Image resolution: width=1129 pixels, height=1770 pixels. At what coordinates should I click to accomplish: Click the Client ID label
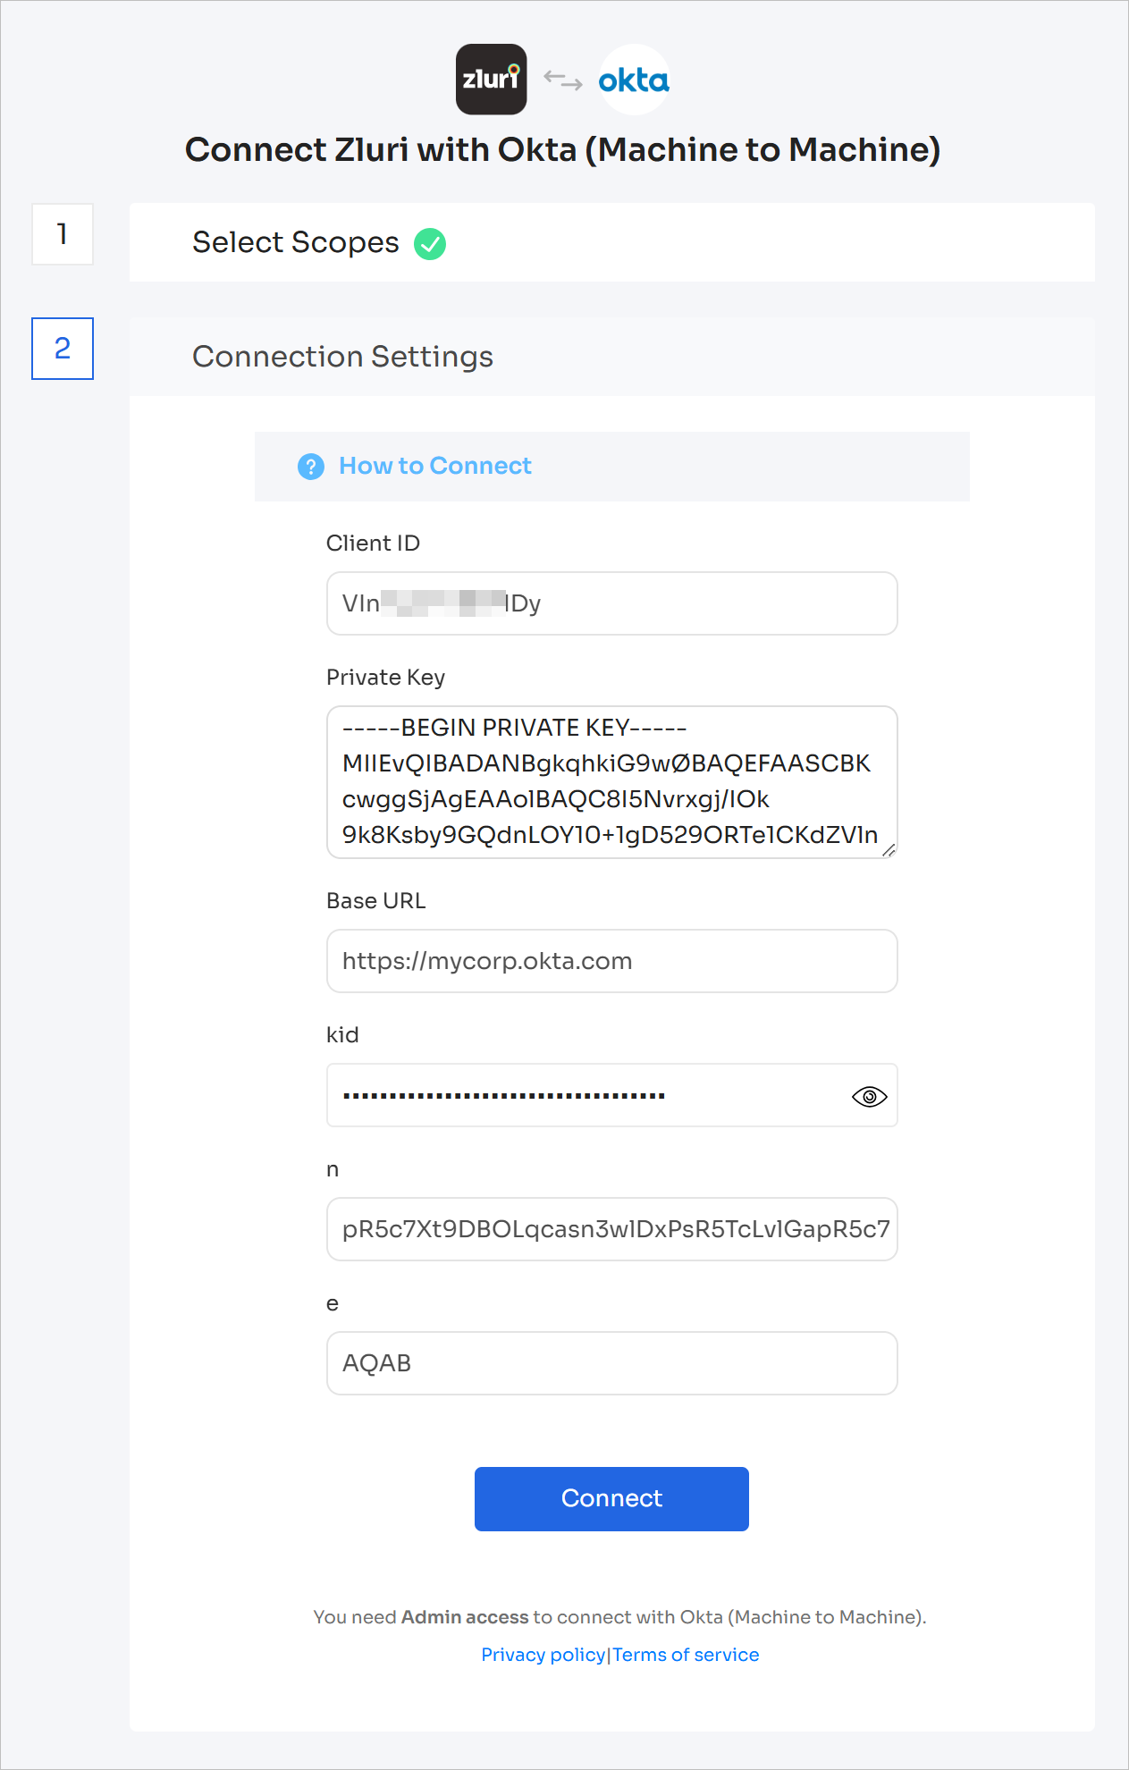pyautogui.click(x=373, y=543)
